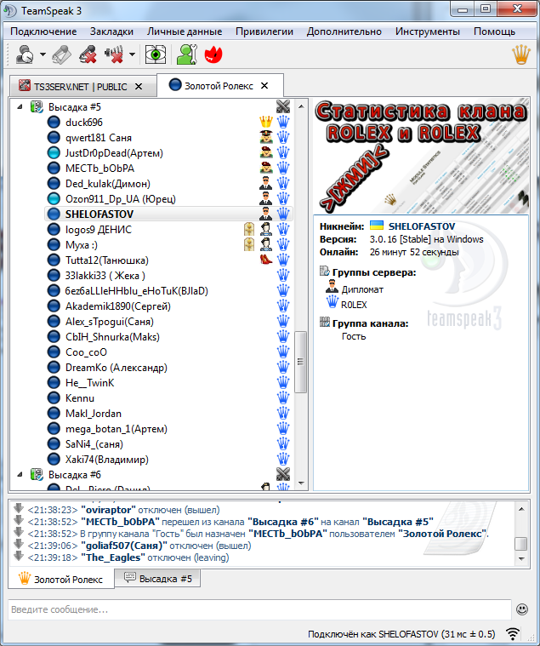Click blue crown icon of He__TwinK

[x=283, y=382]
